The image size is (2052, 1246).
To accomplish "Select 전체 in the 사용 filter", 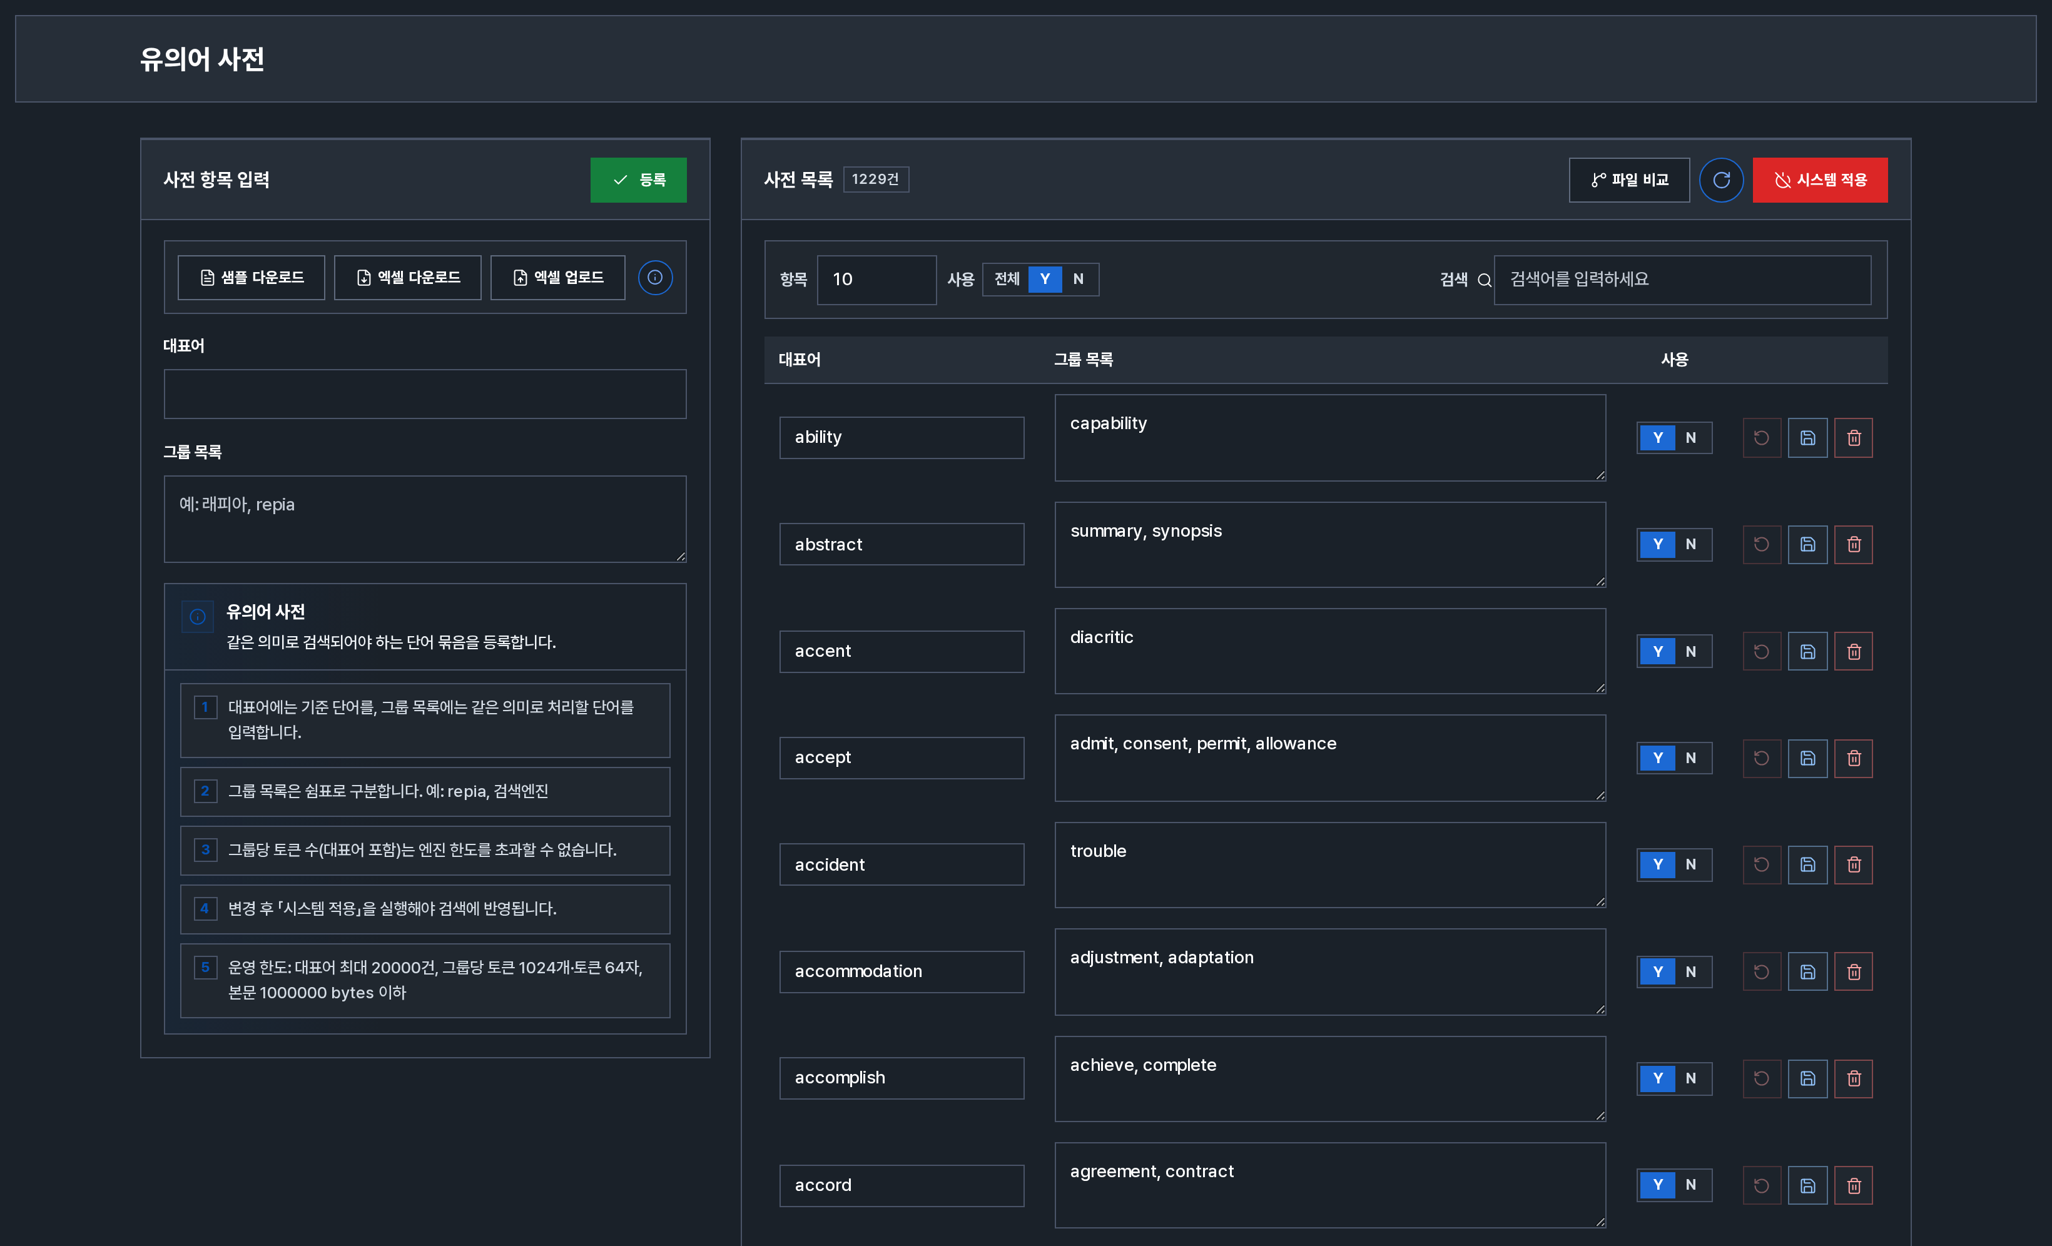I will pyautogui.click(x=1006, y=279).
